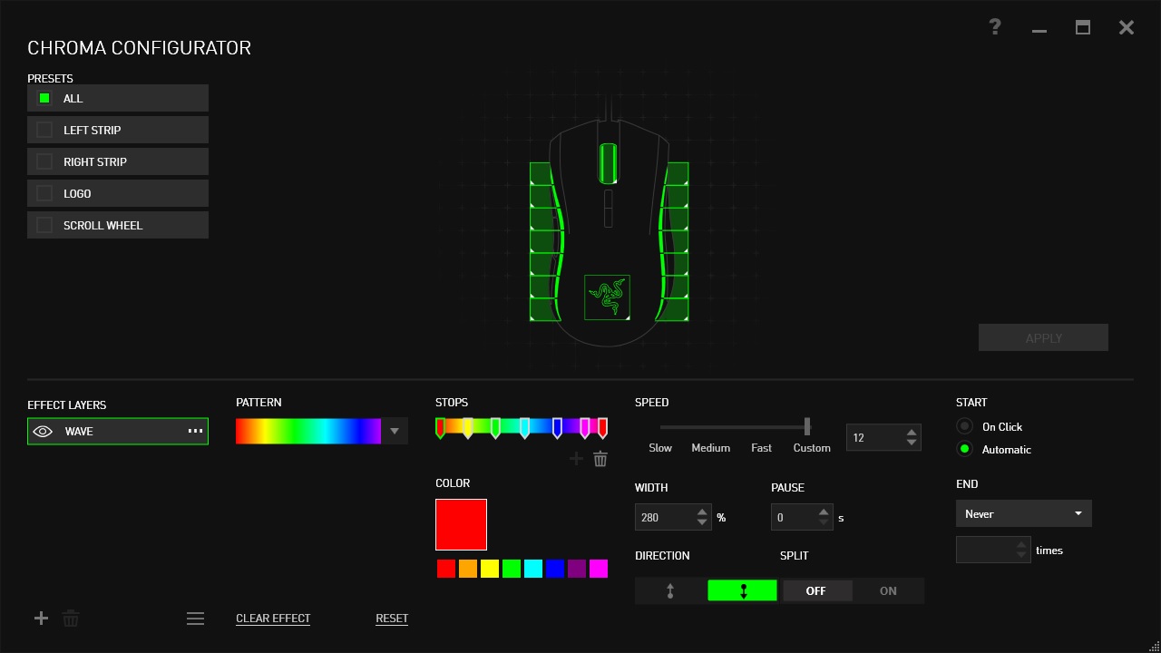Screen dimensions: 1161x653
Task: Check the LEFT STRIP preset
Action: 44,130
